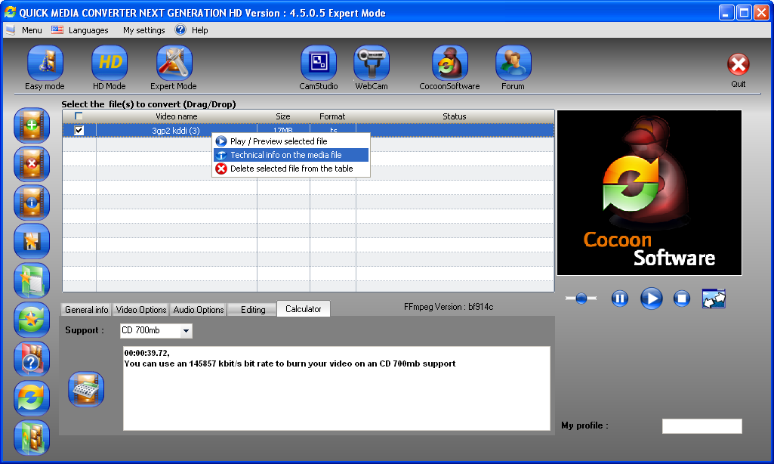Image resolution: width=774 pixels, height=464 pixels.
Task: Click the Cocoon Software preview image
Action: pos(649,193)
